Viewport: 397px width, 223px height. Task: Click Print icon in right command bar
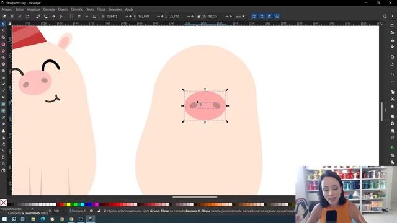point(392,47)
